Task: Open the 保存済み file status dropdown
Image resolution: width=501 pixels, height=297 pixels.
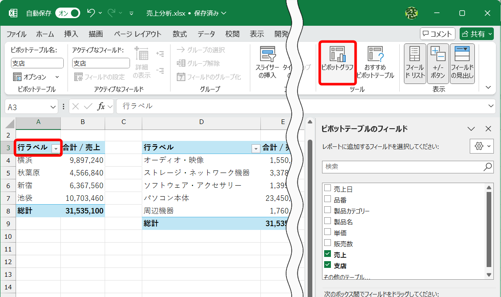Action: pyautogui.click(x=210, y=13)
